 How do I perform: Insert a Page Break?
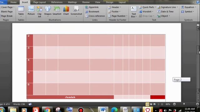coord(7,16)
